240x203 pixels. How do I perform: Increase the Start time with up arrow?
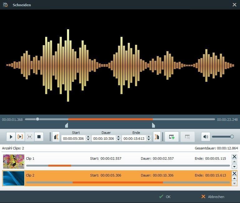pos(88,137)
